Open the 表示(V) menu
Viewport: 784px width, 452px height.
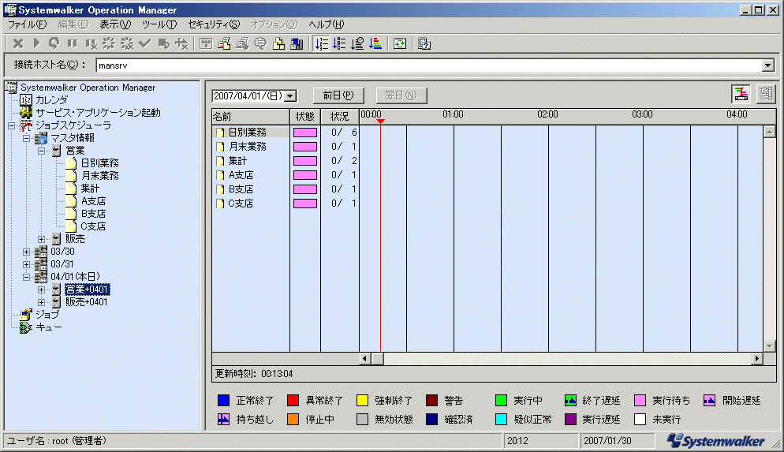115,24
